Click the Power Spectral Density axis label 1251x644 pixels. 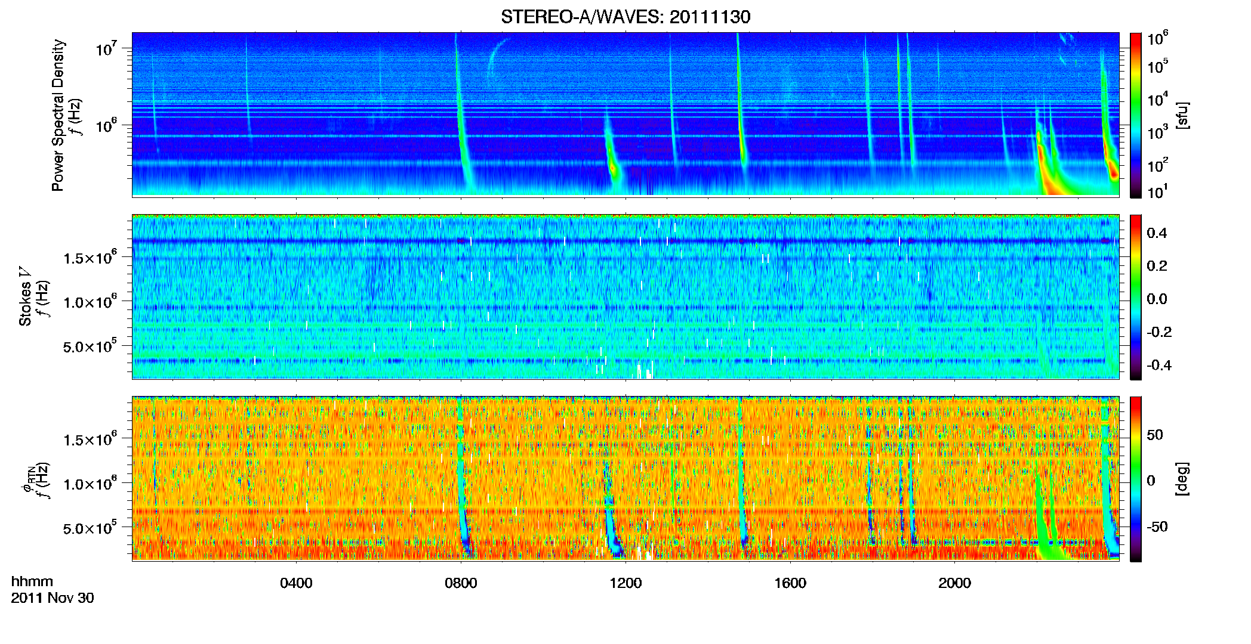coord(58,115)
